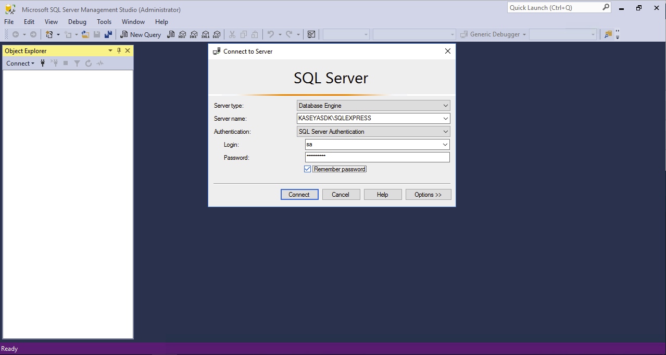Click the Database Engine Query icon
The height and width of the screenshot is (355, 666).
click(x=171, y=34)
